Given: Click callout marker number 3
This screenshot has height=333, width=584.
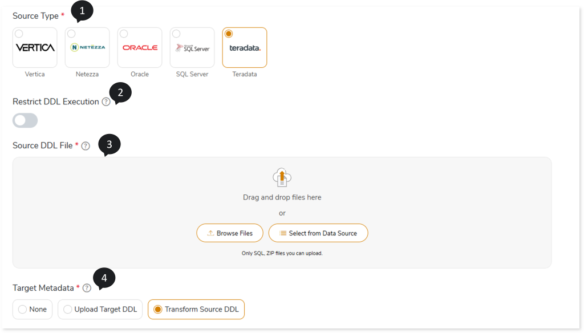Looking at the screenshot, I should (109, 145).
